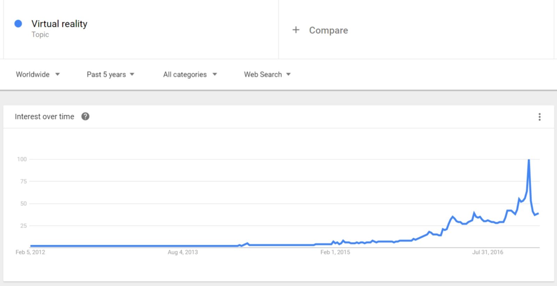Click the plus icon beside Compare

(x=296, y=30)
